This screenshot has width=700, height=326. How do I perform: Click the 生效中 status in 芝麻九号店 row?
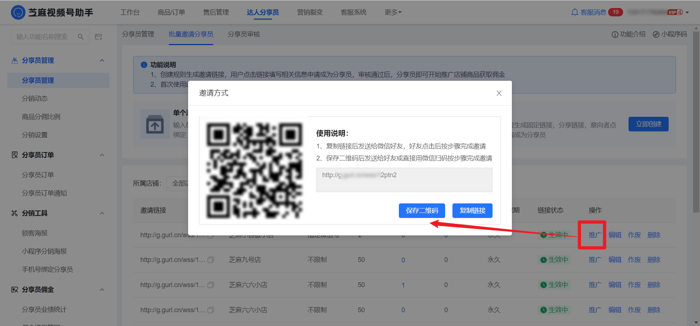pos(554,260)
